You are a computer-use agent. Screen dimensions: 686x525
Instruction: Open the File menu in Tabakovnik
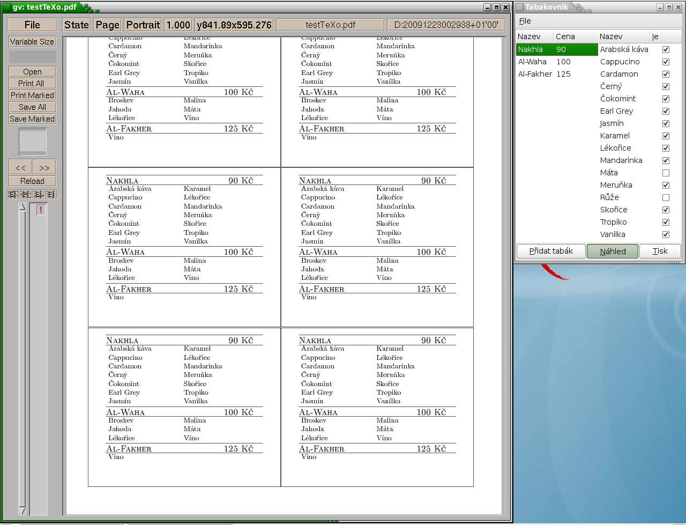525,21
